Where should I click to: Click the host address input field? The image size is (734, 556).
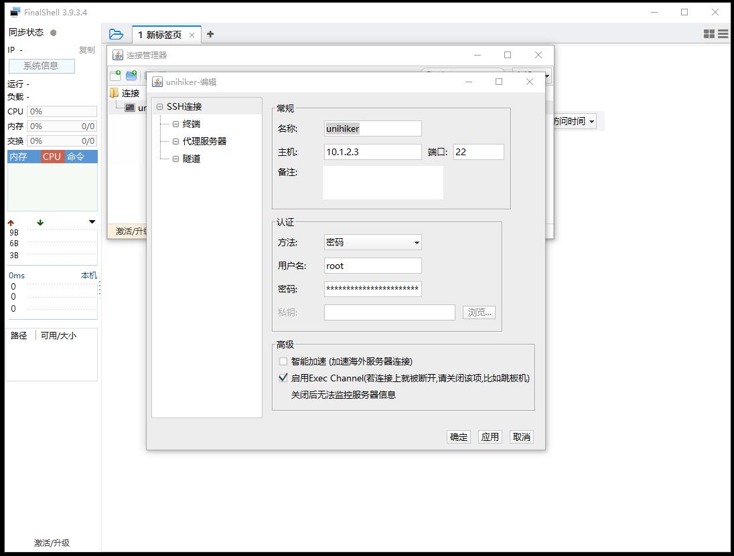[x=372, y=152]
